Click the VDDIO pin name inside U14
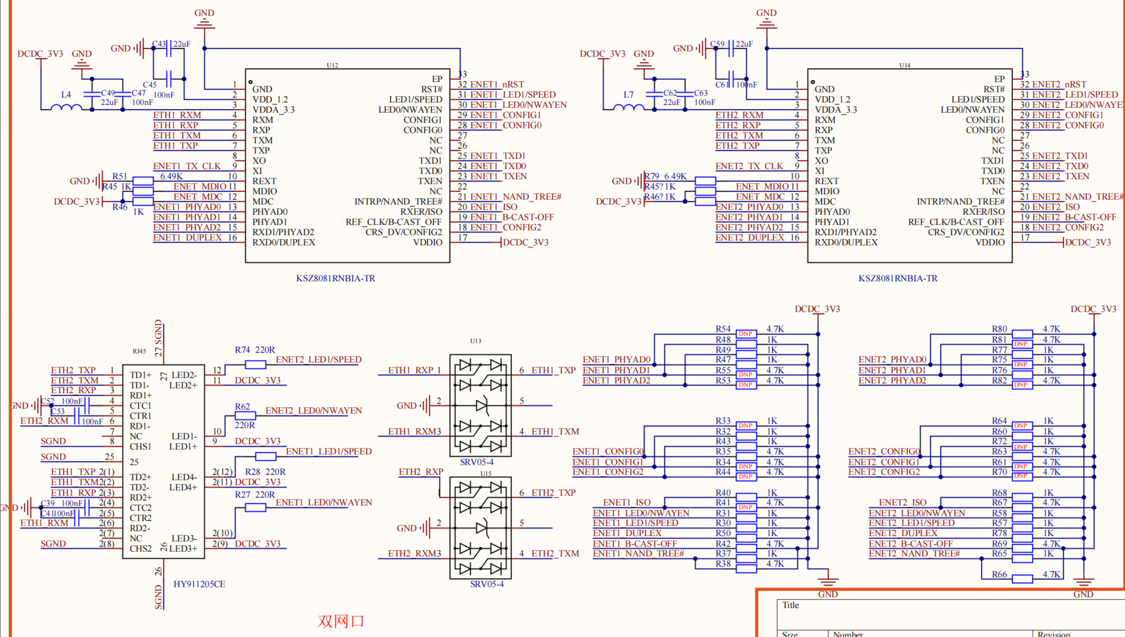The width and height of the screenshot is (1125, 637). click(990, 243)
